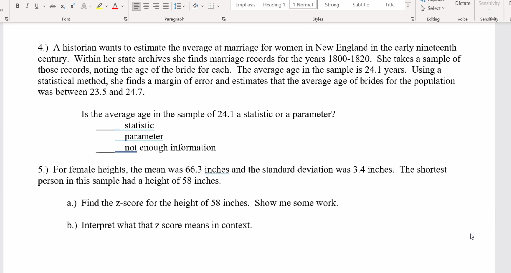Open dialog launcher at far left group
The image size is (511, 273).
pos(7,19)
